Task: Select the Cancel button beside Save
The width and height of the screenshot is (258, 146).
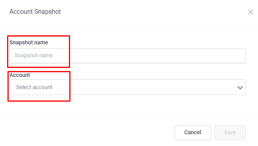Action: coord(193,133)
